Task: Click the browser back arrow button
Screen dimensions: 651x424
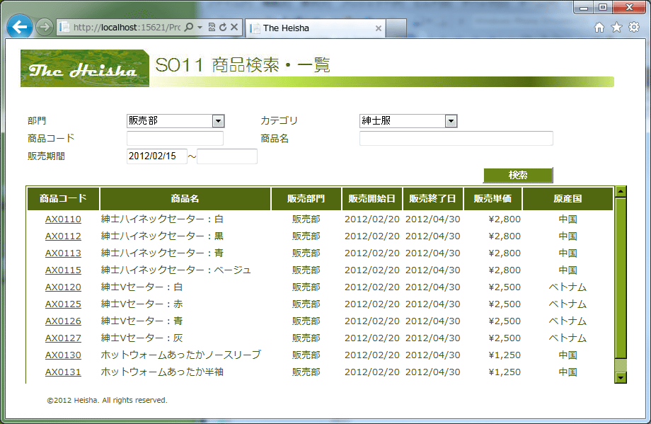Action: (20, 28)
